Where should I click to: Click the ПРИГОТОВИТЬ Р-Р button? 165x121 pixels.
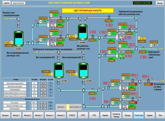75,107
